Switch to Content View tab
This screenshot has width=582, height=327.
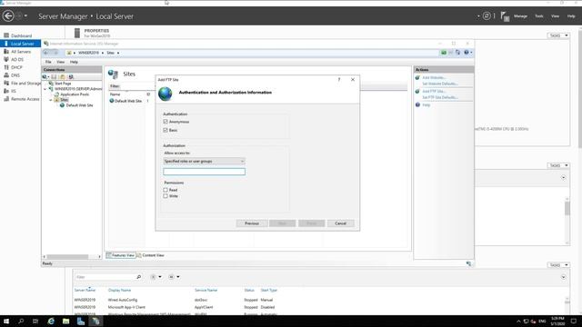point(150,255)
